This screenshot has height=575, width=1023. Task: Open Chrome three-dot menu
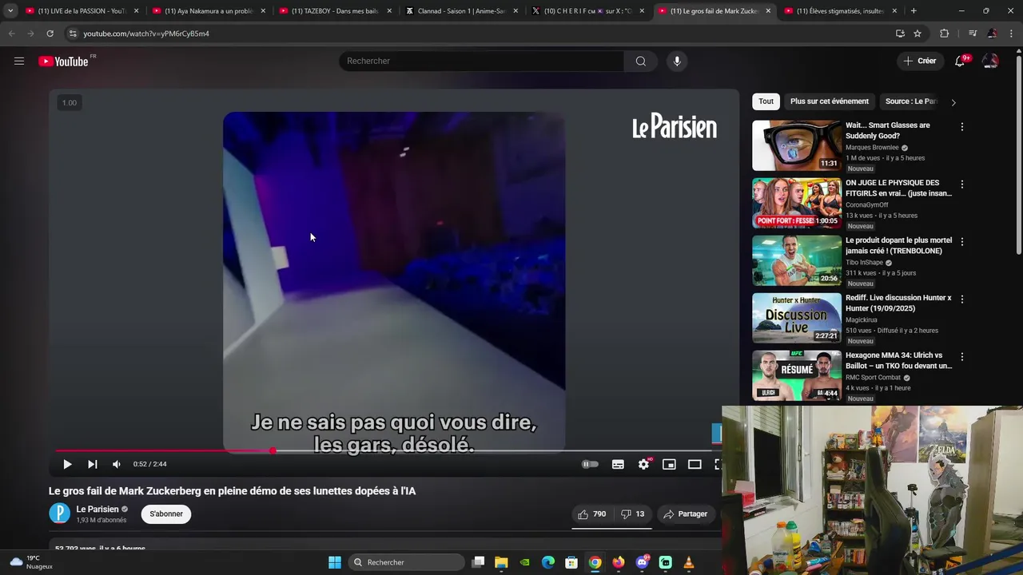click(1011, 34)
